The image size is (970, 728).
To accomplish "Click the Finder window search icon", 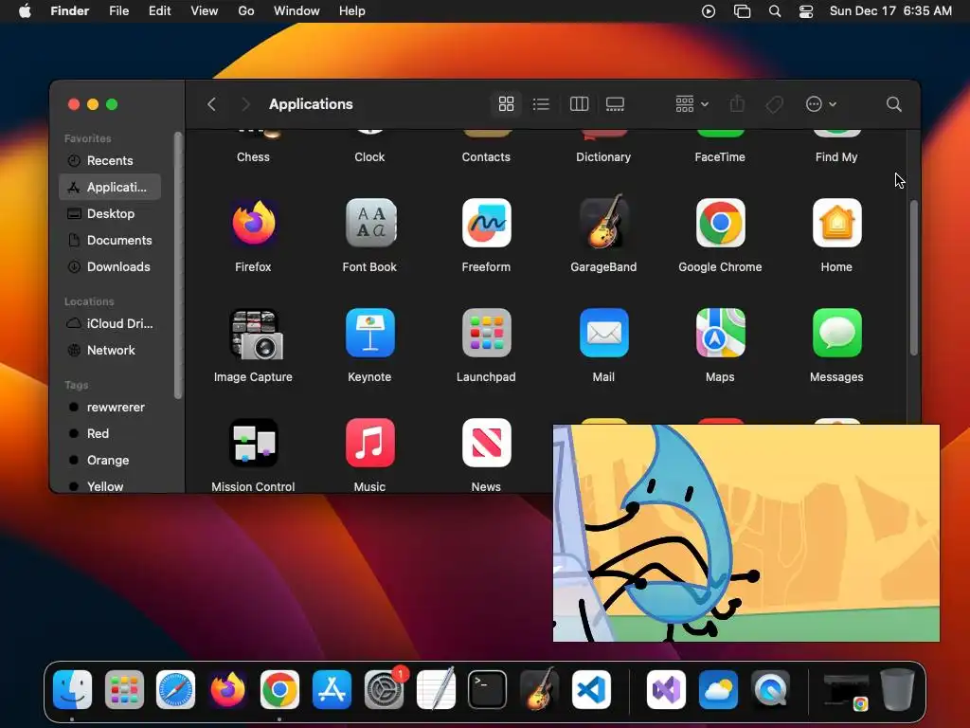I will point(893,104).
